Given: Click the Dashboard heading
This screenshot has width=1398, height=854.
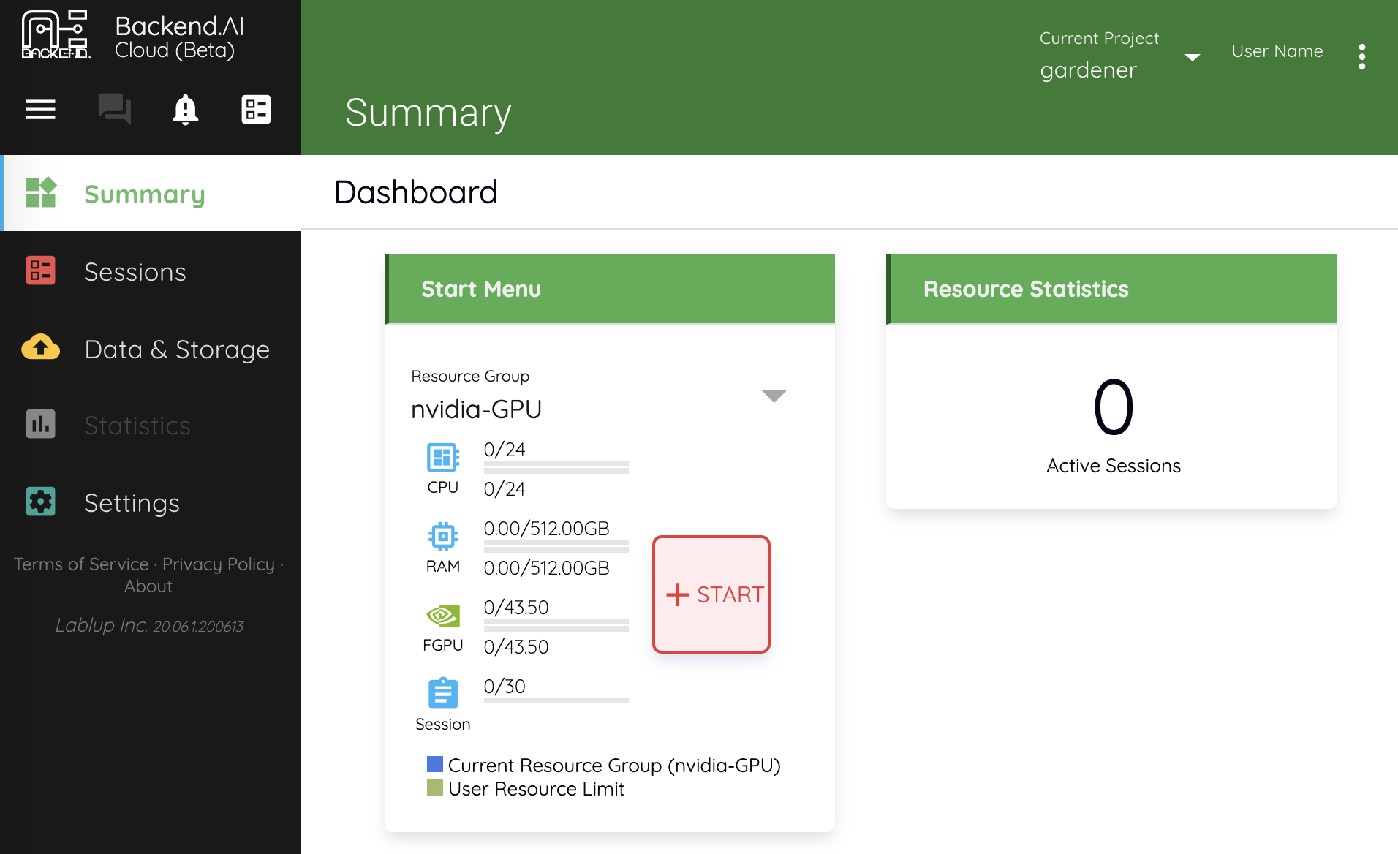Looking at the screenshot, I should [x=416, y=192].
